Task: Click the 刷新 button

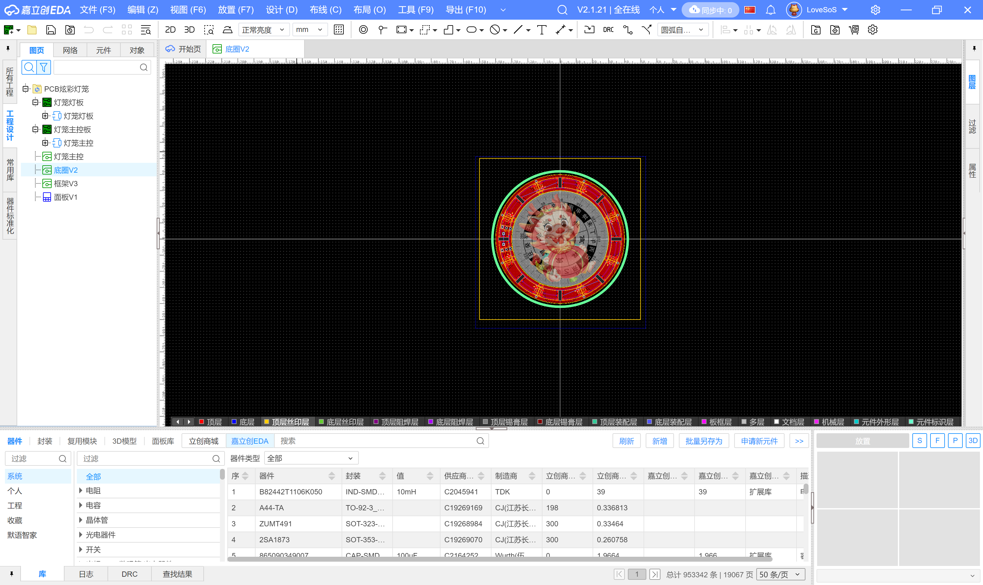Action: point(626,441)
